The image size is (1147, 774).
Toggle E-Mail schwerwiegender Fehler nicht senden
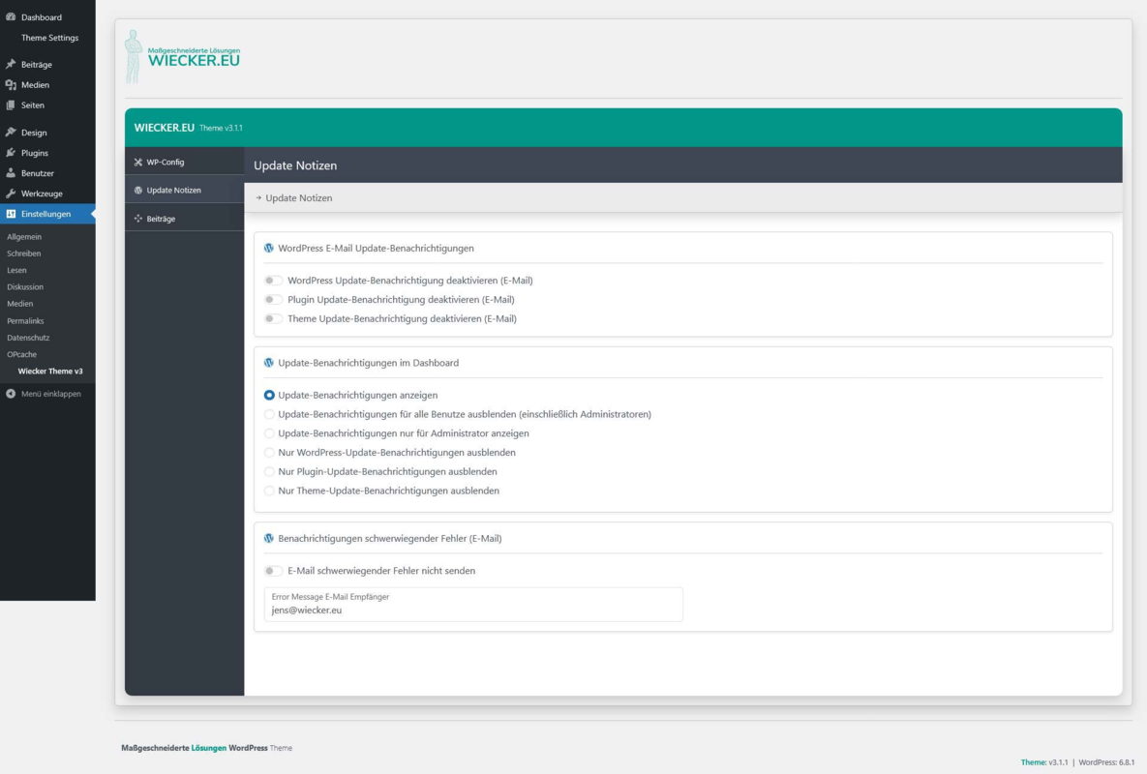[273, 571]
